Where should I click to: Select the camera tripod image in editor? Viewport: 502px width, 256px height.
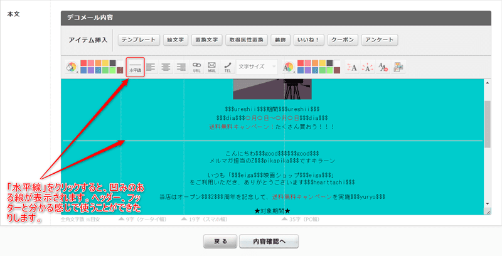(272, 89)
